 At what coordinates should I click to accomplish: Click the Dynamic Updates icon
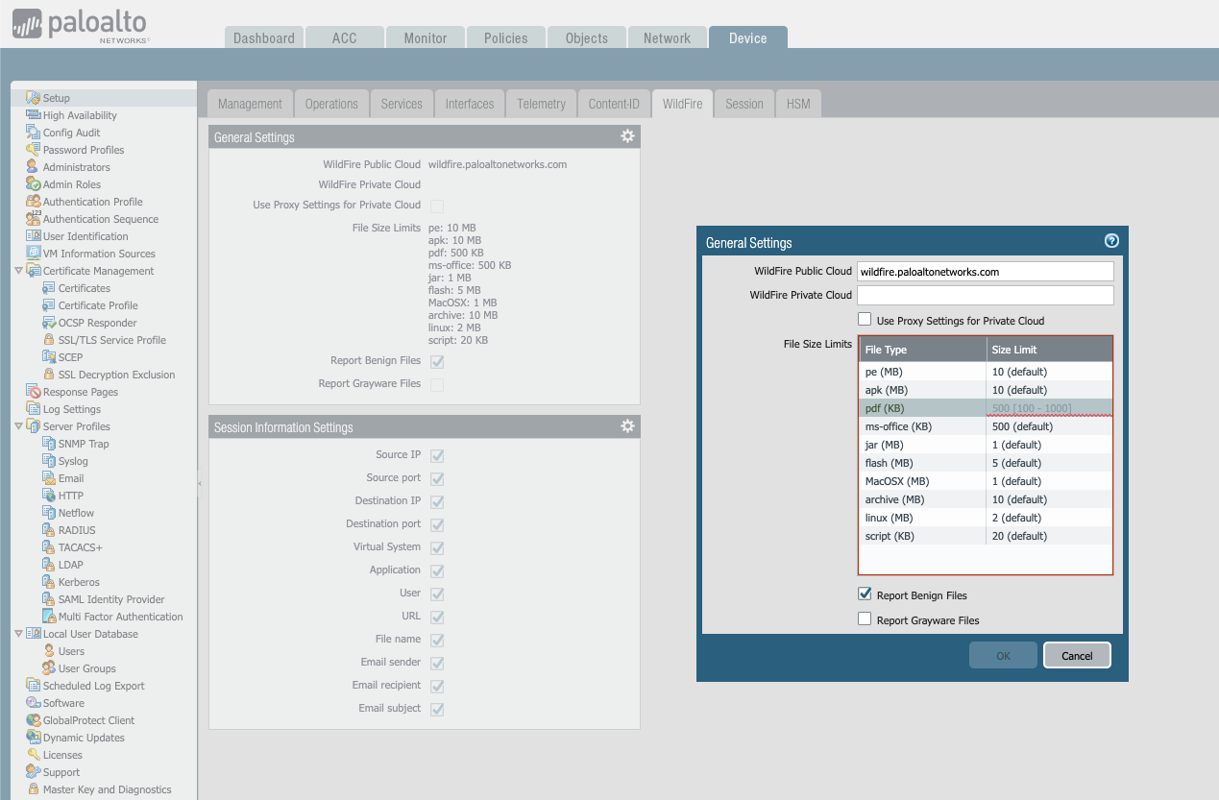click(34, 738)
